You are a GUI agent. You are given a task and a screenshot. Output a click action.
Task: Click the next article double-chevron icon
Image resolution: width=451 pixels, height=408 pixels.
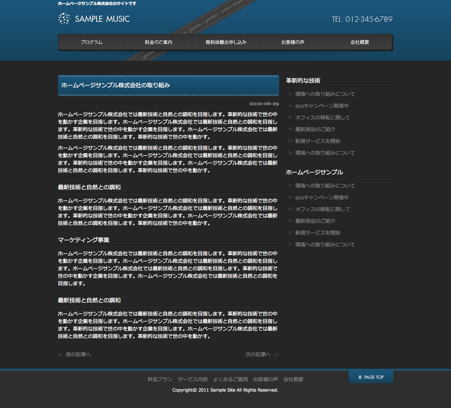277,355
